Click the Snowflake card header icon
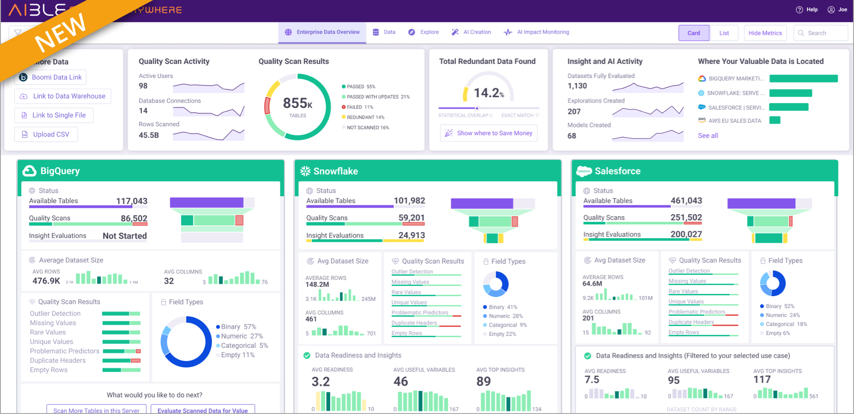 coord(305,171)
